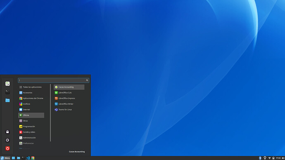Open the Preferencias category
285x160 pixels.
coord(31,144)
